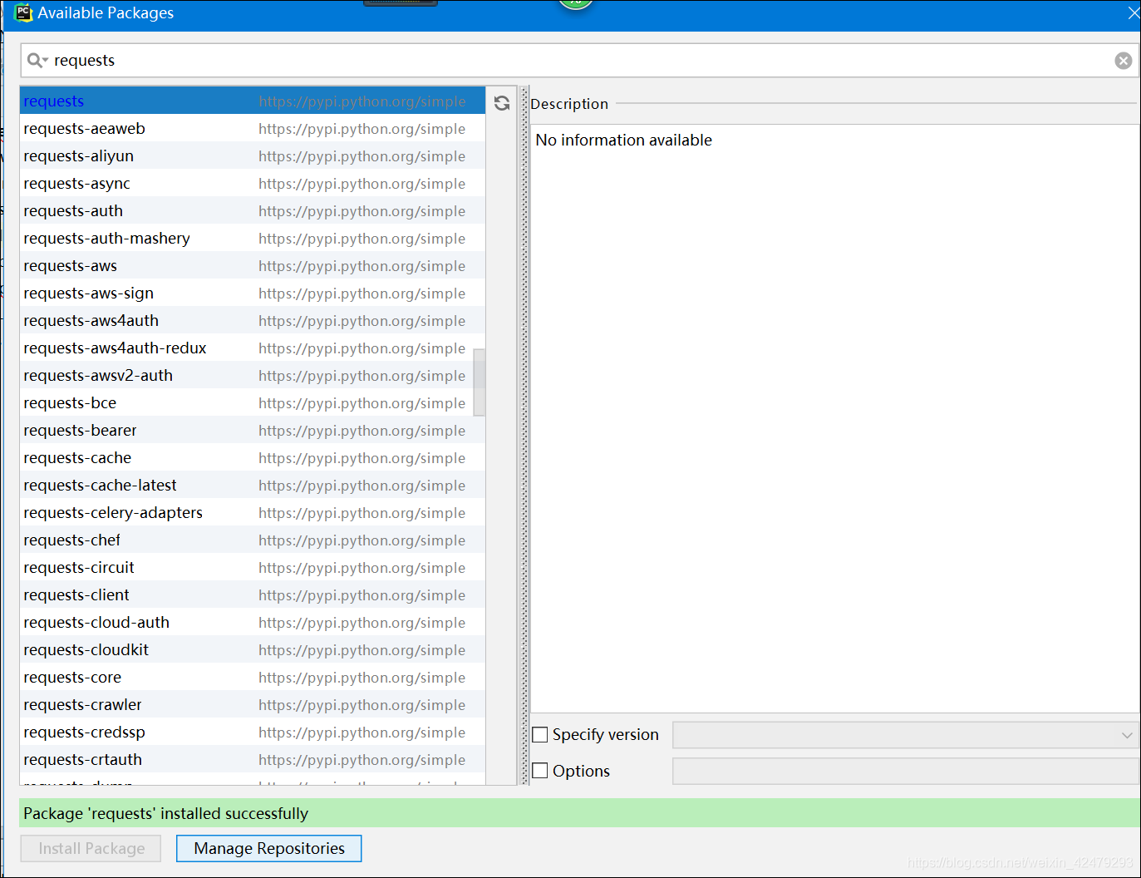
Task: Select the requests-bearer package
Action: tap(253, 431)
